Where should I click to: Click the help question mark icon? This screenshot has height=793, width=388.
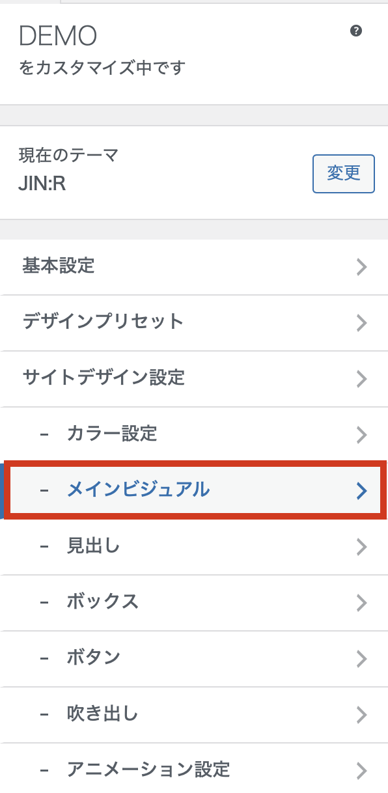coord(355,31)
